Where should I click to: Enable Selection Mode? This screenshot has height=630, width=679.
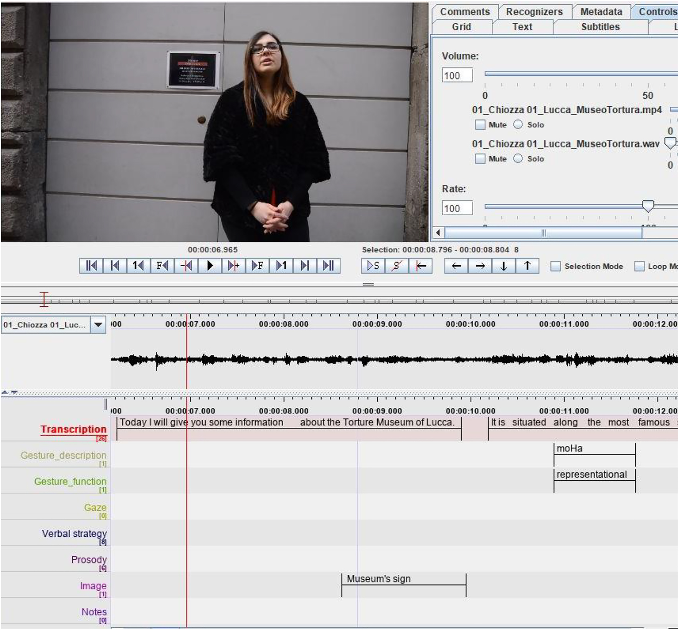point(555,266)
